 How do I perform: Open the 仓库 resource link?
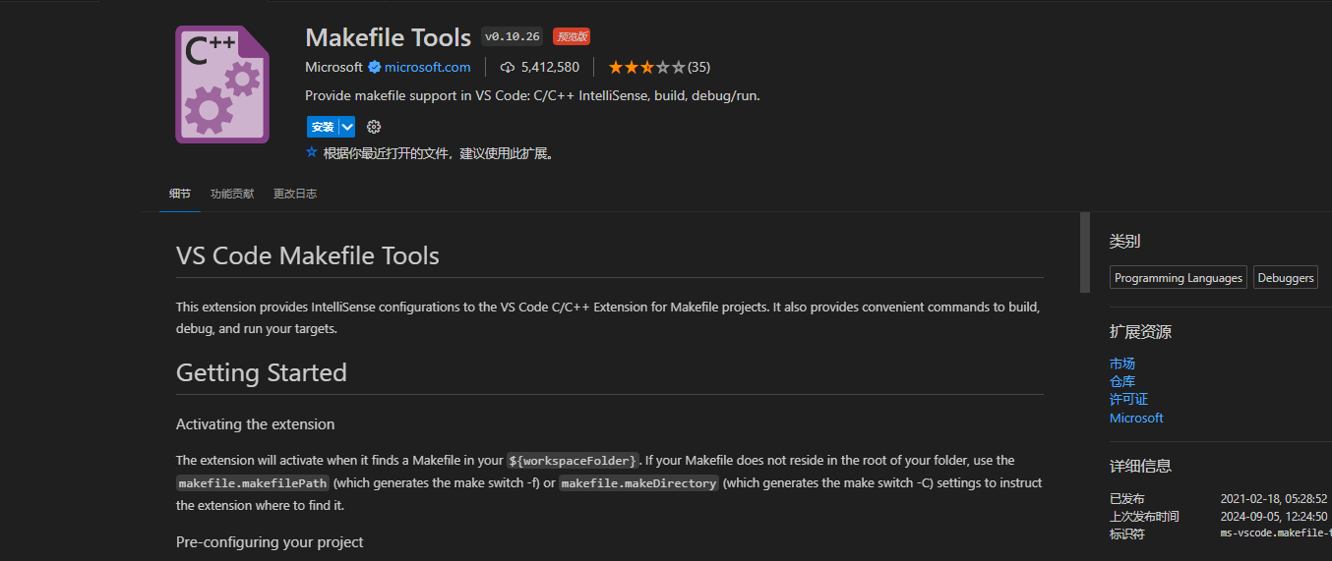[1122, 381]
